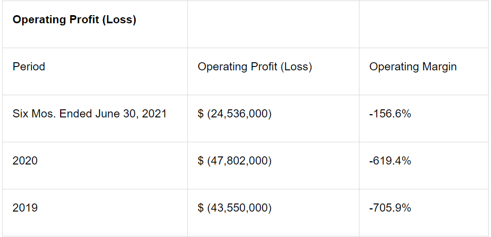Select the $ (43,550,000) value cell
This screenshot has width=491, height=237.
[234, 208]
